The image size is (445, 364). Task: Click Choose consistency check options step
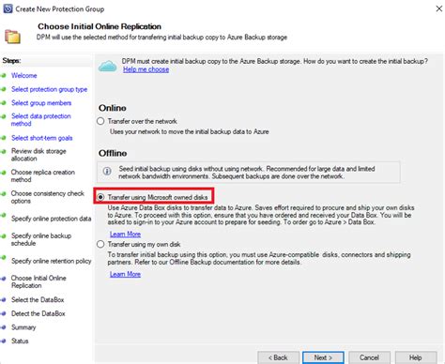coord(48,197)
